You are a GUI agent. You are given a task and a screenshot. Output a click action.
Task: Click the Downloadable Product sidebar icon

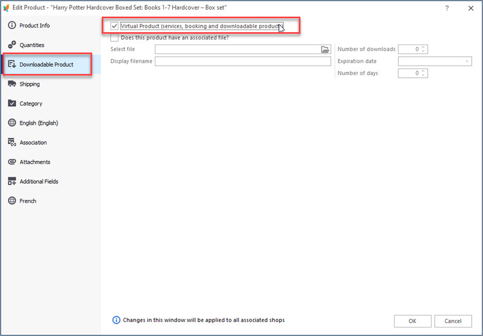point(12,64)
